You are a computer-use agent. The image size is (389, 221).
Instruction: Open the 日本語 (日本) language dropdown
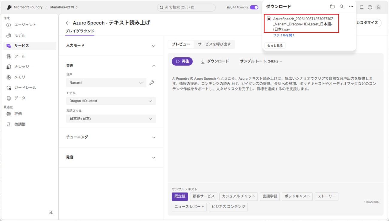click(111, 119)
